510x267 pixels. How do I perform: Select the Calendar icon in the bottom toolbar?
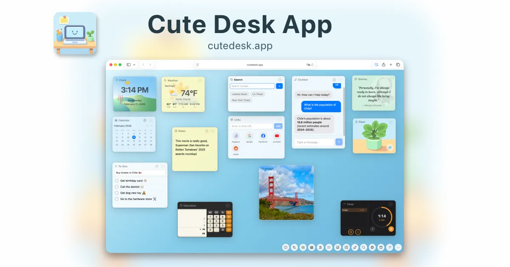[x=312, y=247]
